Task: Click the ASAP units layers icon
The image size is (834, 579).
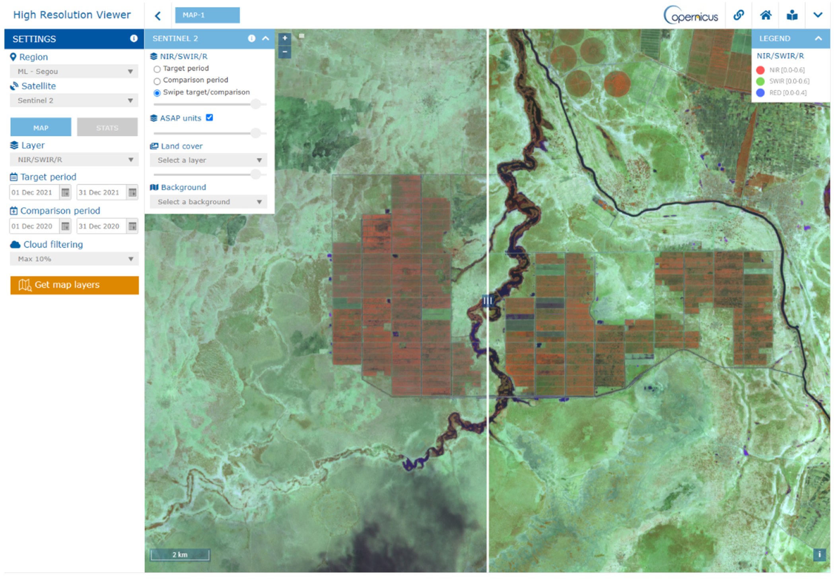Action: point(154,118)
